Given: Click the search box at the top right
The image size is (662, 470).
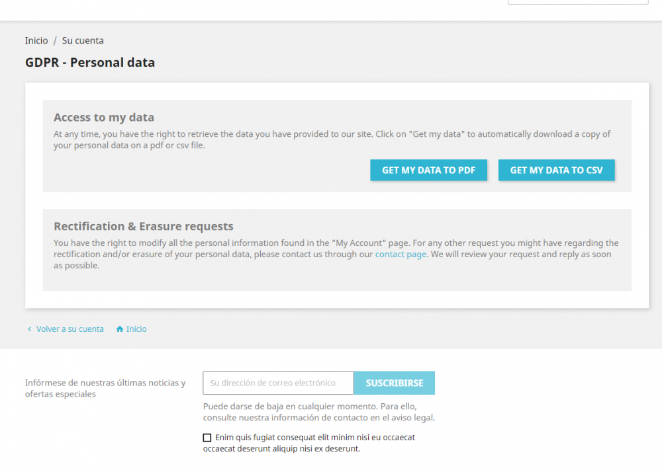Looking at the screenshot, I should (577, 2).
